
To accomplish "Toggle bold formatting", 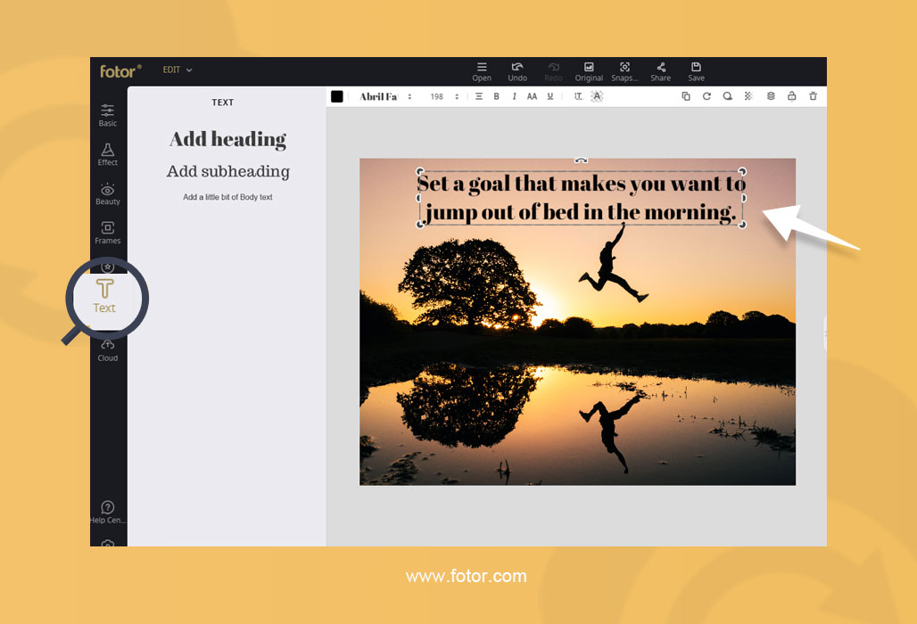I will [497, 96].
